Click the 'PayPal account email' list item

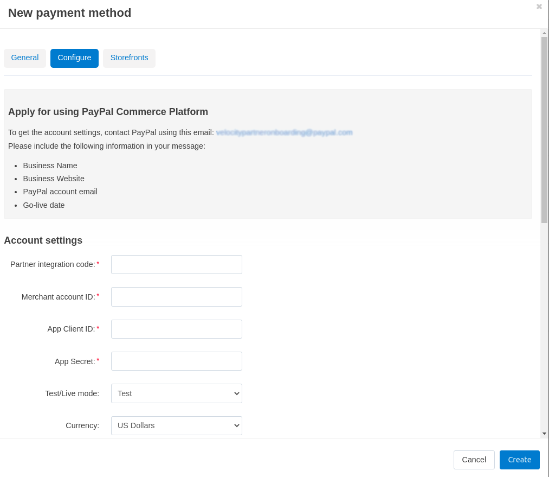pos(60,192)
